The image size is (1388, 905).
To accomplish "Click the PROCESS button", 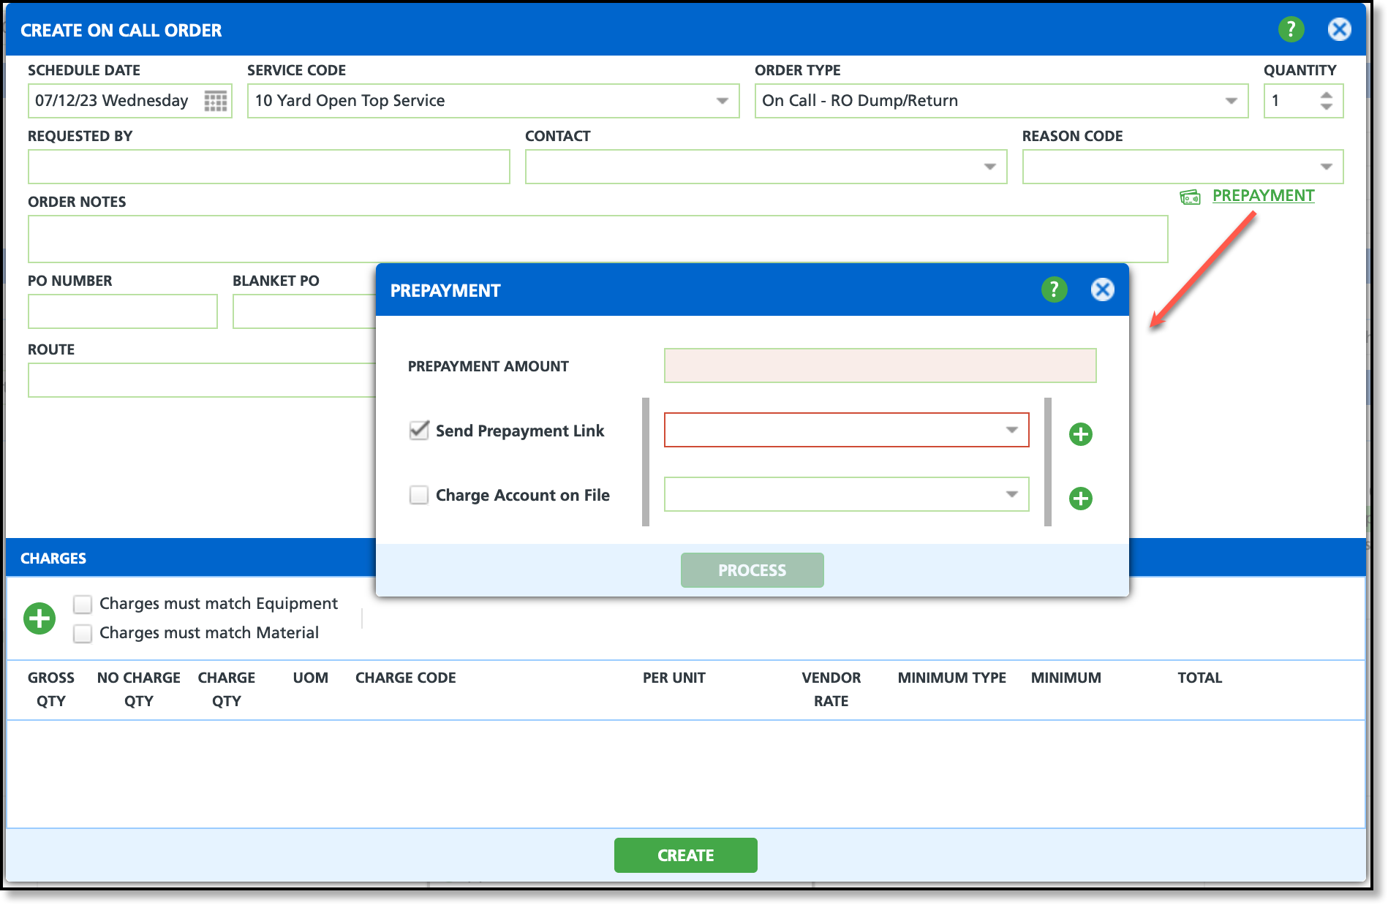I will point(752,570).
